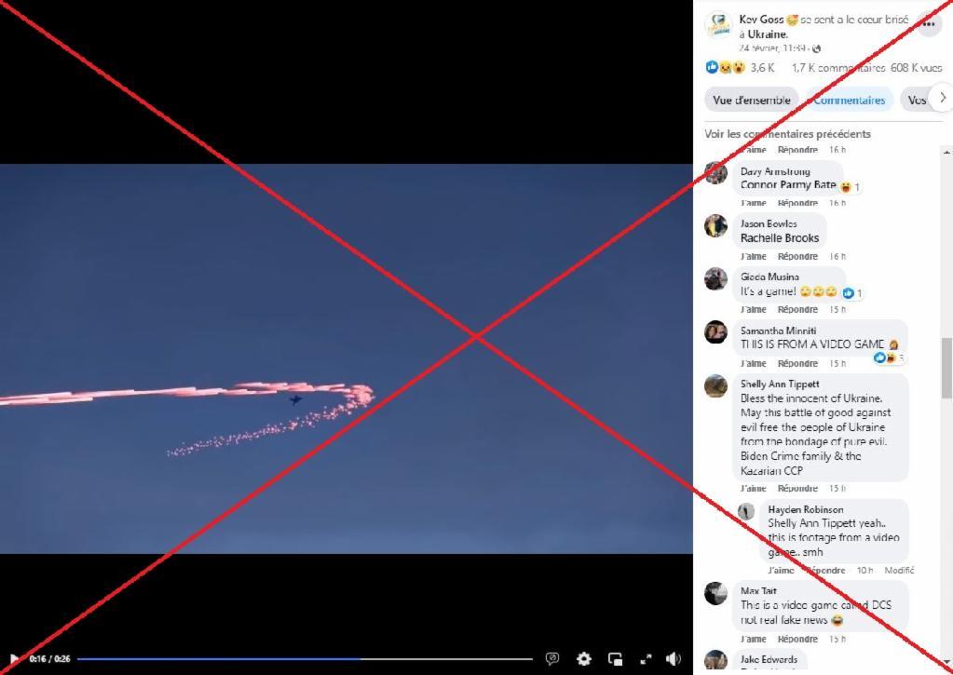953x675 pixels.
Task: Load previous comments via Voir les commentaires précédents
Action: [x=788, y=134]
